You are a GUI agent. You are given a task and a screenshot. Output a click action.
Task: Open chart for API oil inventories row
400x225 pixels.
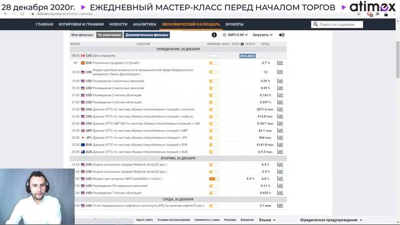click(x=280, y=206)
